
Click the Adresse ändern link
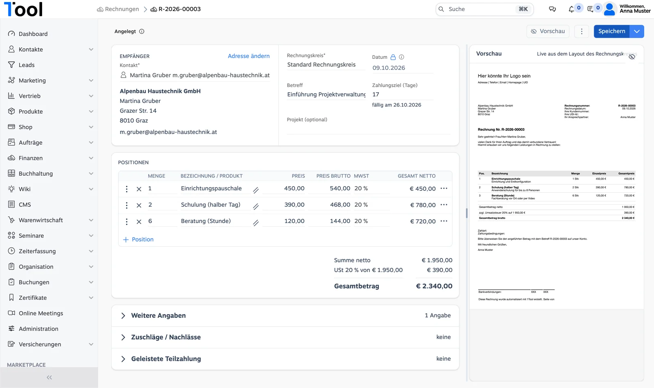coord(249,56)
